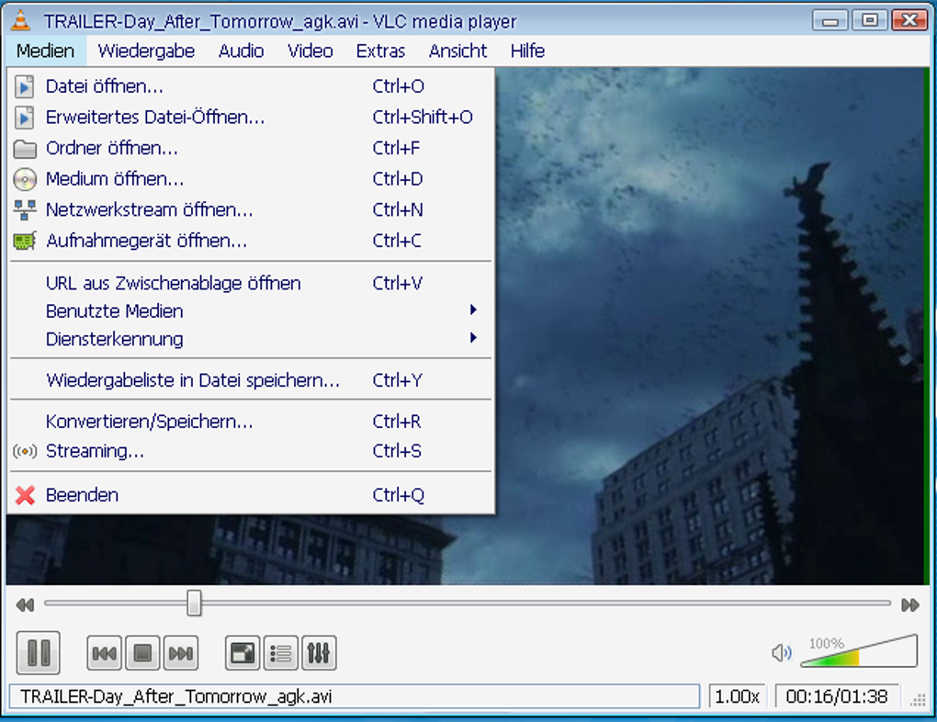
Task: Select Ordner öffnen... entry
Action: pos(251,148)
